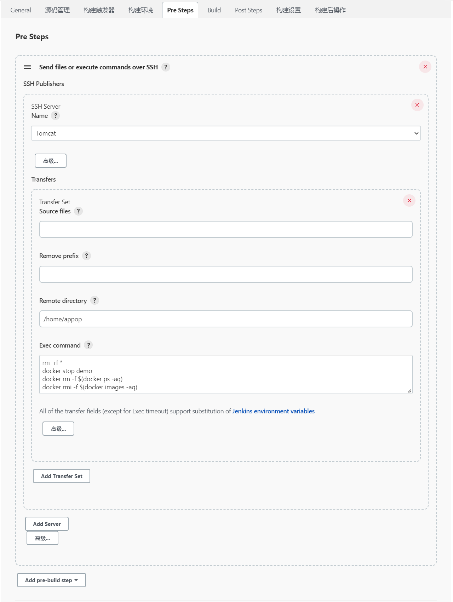Expand advanced options under SSH Server name

(x=51, y=161)
